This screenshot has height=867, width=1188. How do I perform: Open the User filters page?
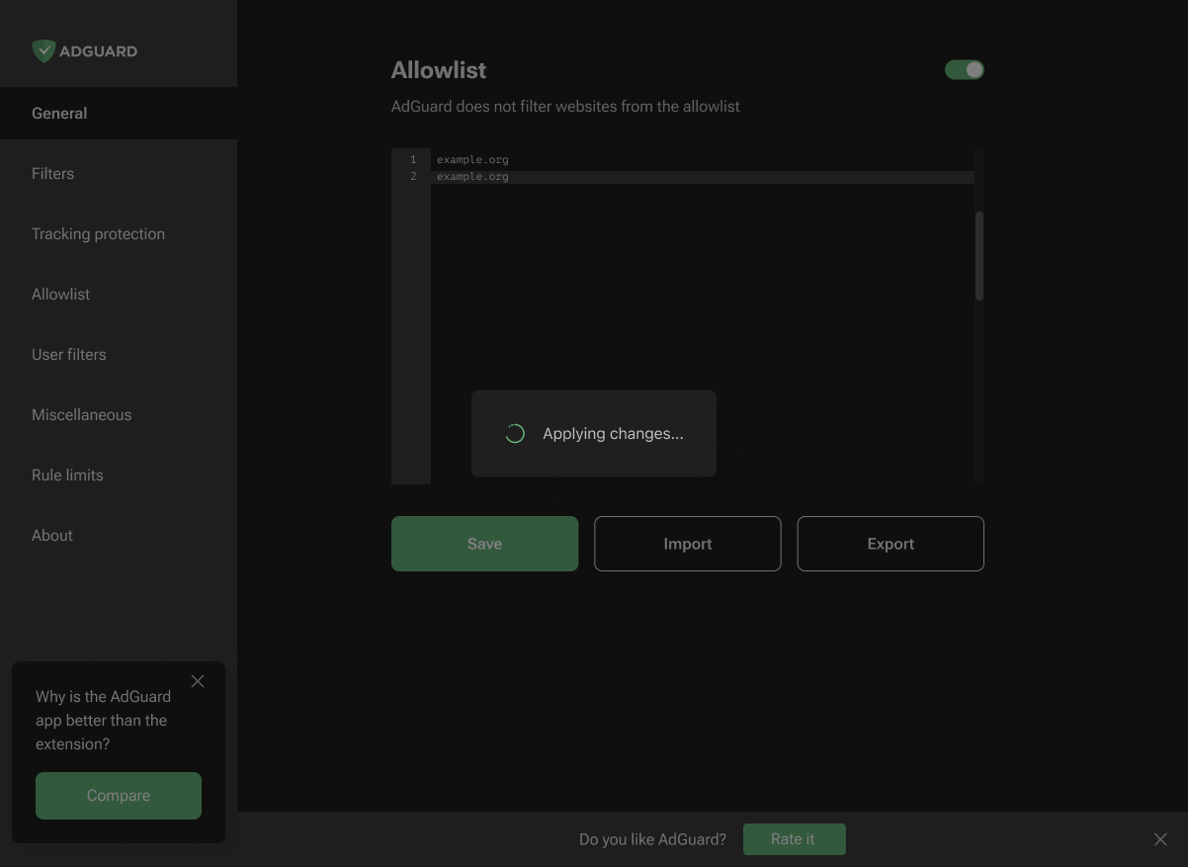click(119, 354)
